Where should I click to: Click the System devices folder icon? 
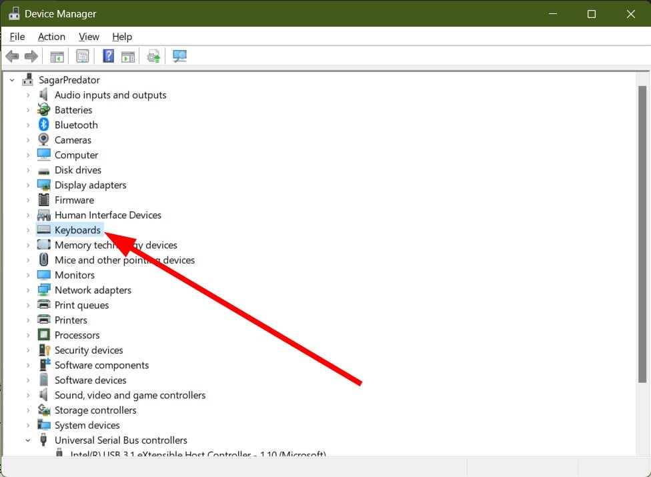pyautogui.click(x=44, y=424)
